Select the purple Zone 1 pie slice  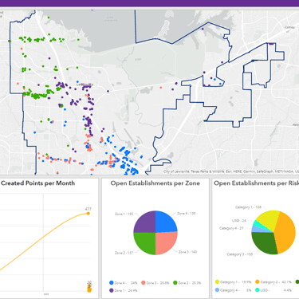pyautogui.click(x=146, y=222)
